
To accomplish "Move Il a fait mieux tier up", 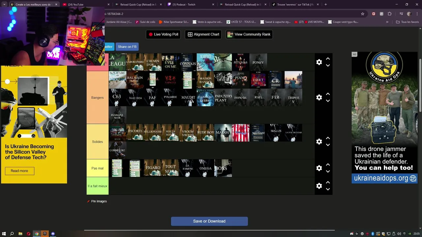I will point(328,182).
